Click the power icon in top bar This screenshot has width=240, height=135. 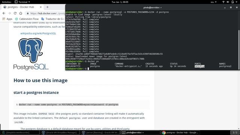pos(232,2)
